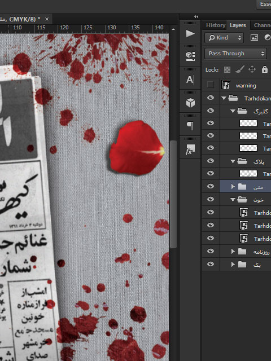This screenshot has height=361, width=271.
Task: Click the red rose petal on canvas
Action: point(137,147)
